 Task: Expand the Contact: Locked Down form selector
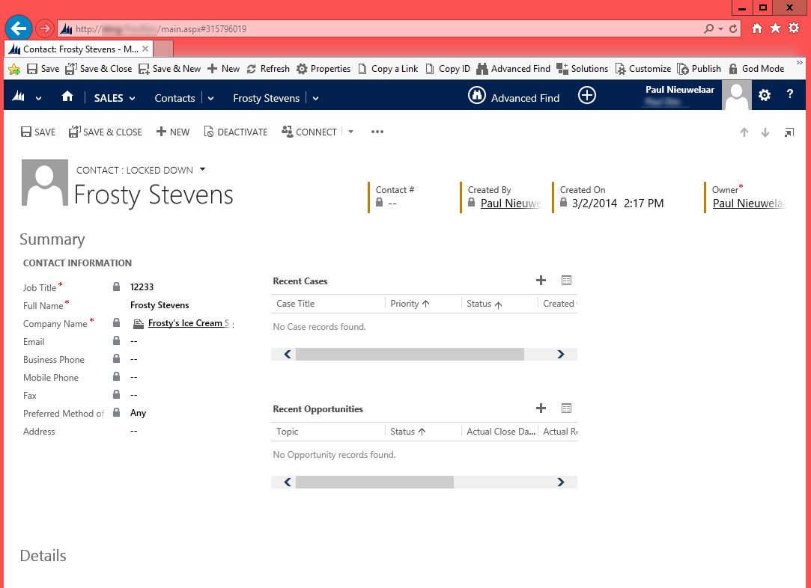[x=202, y=170]
